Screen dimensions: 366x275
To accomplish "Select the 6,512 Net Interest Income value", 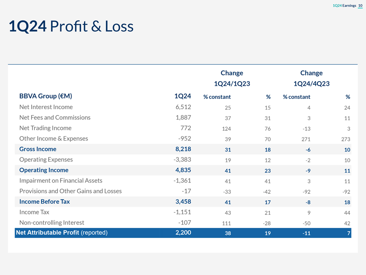I will click(x=183, y=107).
